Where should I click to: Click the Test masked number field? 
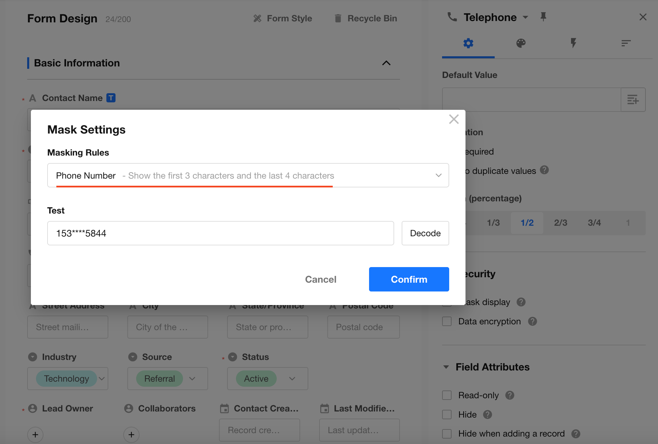click(x=220, y=233)
